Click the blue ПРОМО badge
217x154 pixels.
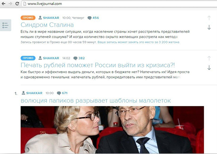(x=28, y=58)
